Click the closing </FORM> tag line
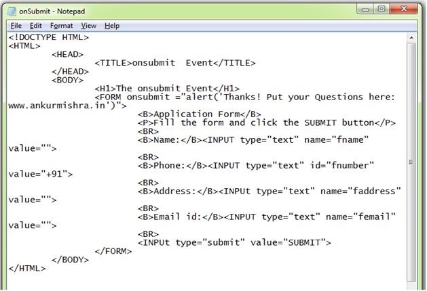Image resolution: width=427 pixels, height=291 pixels. 113,251
